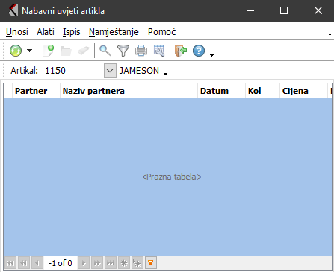Viewport: 334px width, 272px height.
Task: Click the funnel filter toolbar icon
Action: point(123,51)
